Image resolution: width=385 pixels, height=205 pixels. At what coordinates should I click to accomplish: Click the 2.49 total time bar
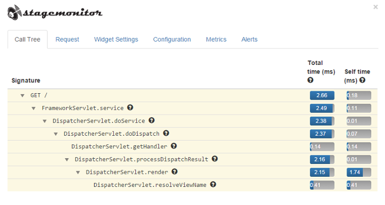(322, 108)
